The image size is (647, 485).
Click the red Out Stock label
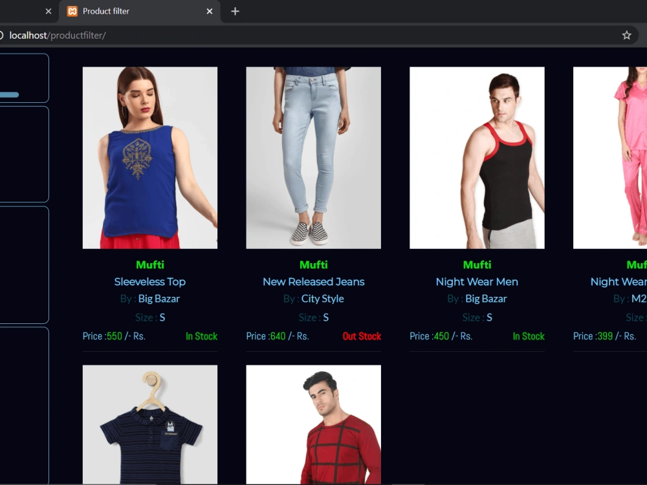[362, 336]
